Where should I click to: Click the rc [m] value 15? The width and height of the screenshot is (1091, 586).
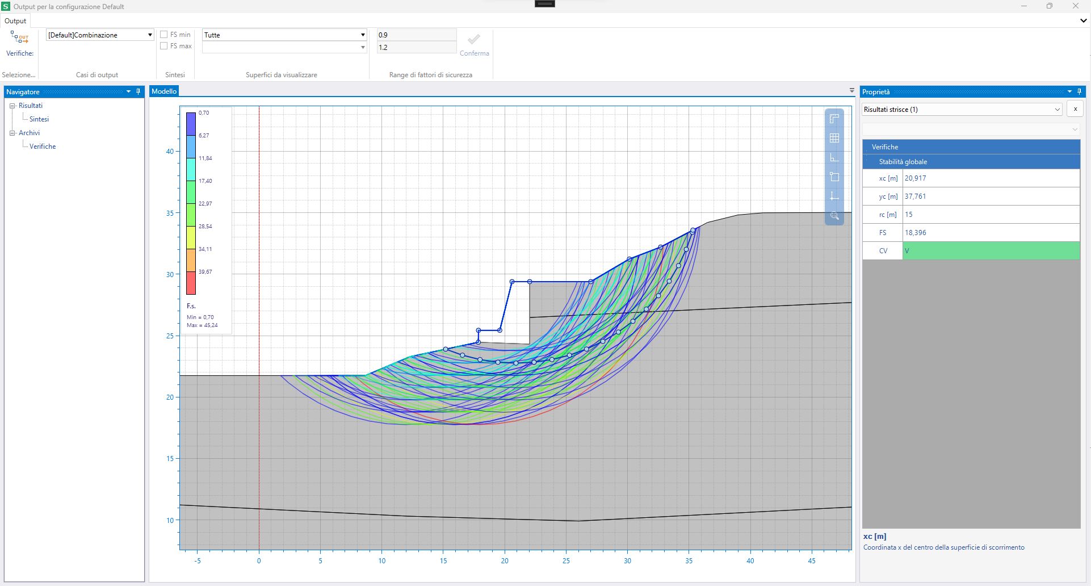991,215
